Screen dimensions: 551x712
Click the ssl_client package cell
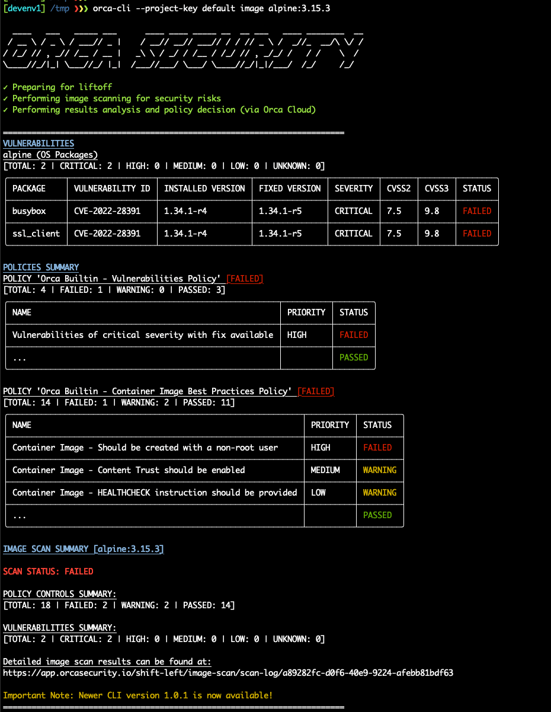pos(36,234)
